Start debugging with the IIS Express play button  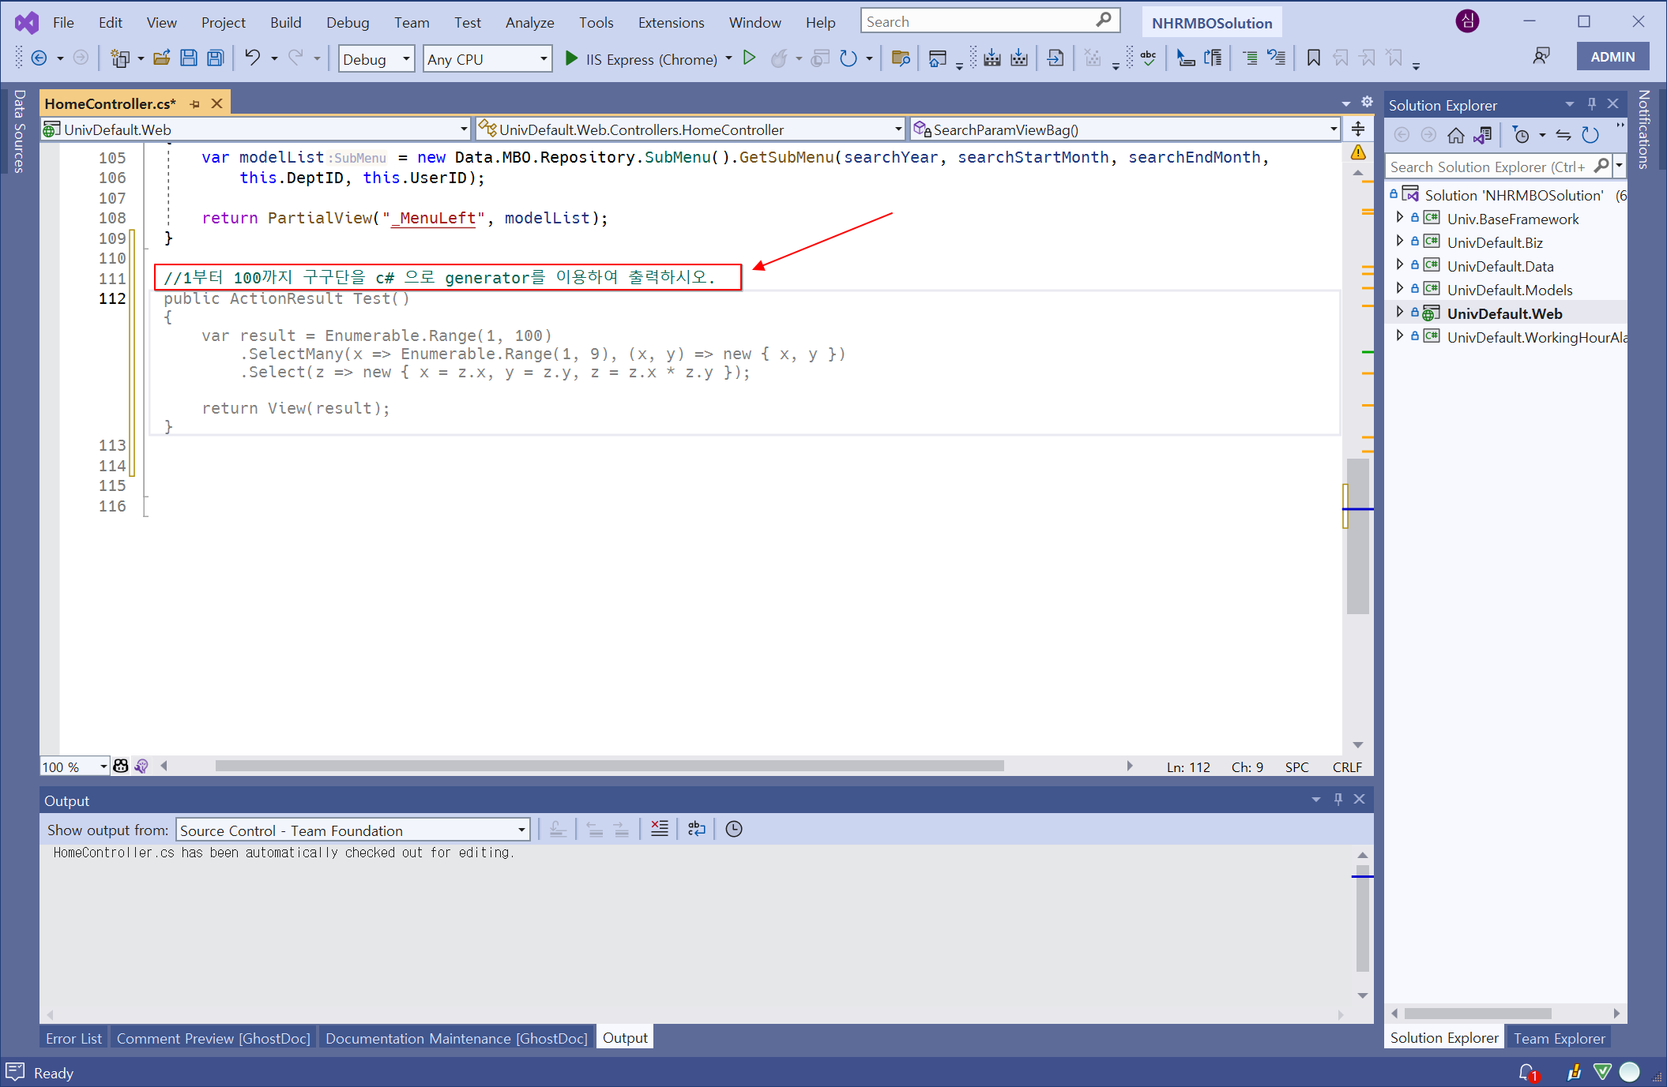(571, 58)
